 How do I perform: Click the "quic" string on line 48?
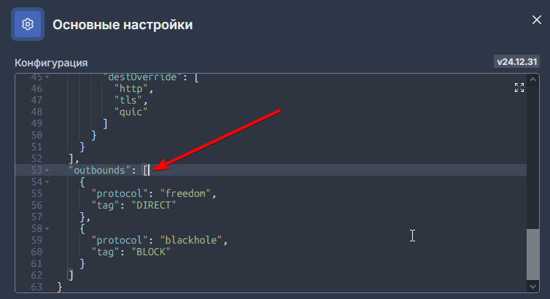131,112
